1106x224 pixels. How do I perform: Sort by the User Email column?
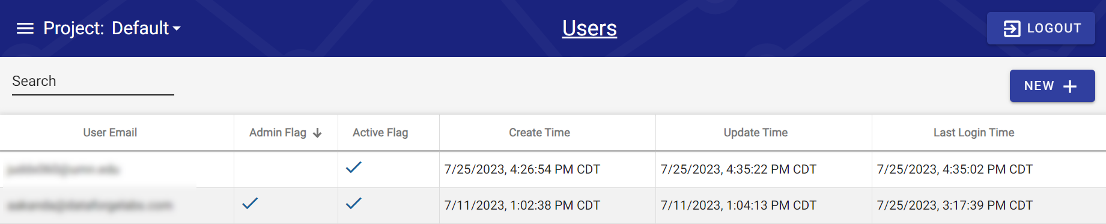click(110, 133)
